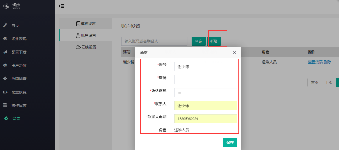Save the new account with 保存
339x150 pixels.
[x=230, y=142]
